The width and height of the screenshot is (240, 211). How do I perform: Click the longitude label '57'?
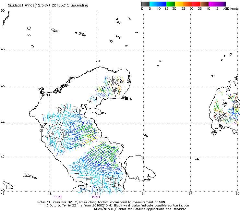pyautogui.click(x=190, y=194)
